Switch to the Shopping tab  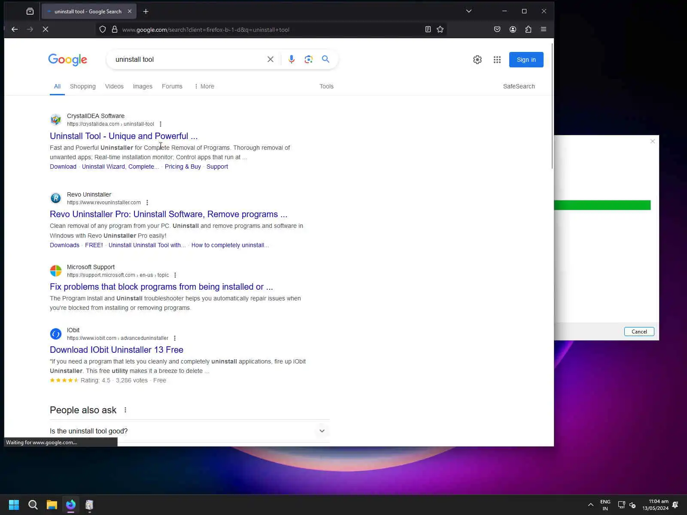pyautogui.click(x=83, y=86)
